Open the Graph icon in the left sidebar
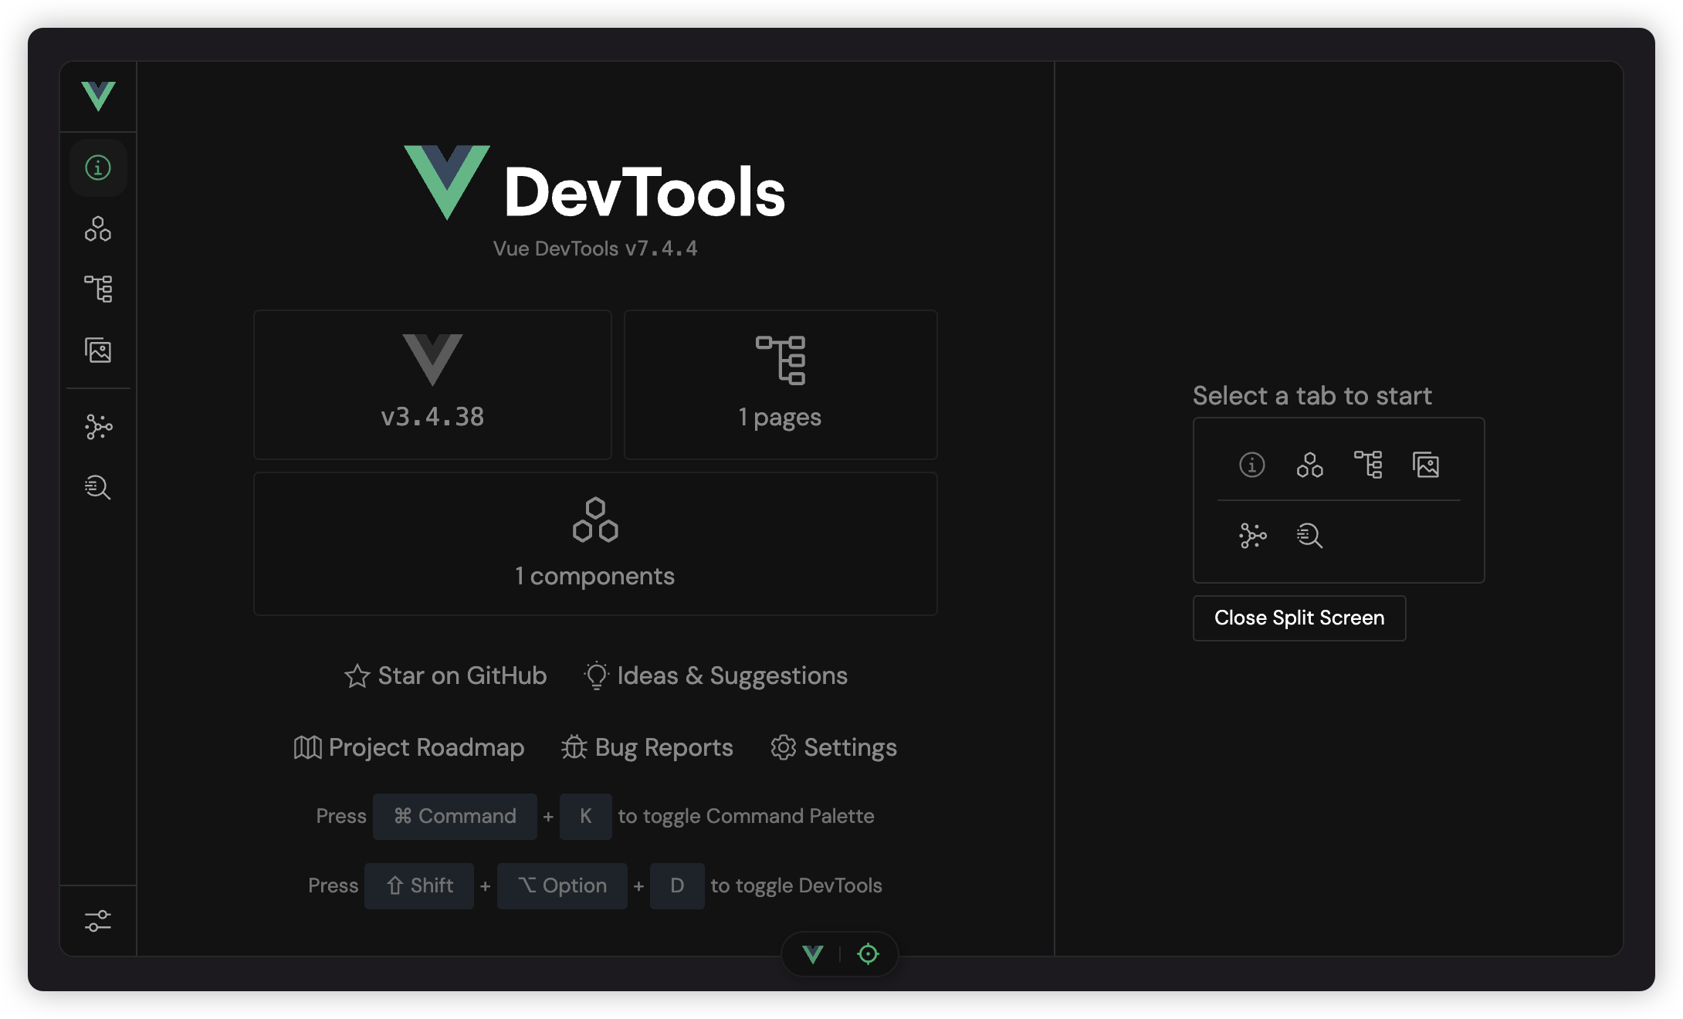Image resolution: width=1683 pixels, height=1019 pixels. pyautogui.click(x=98, y=426)
